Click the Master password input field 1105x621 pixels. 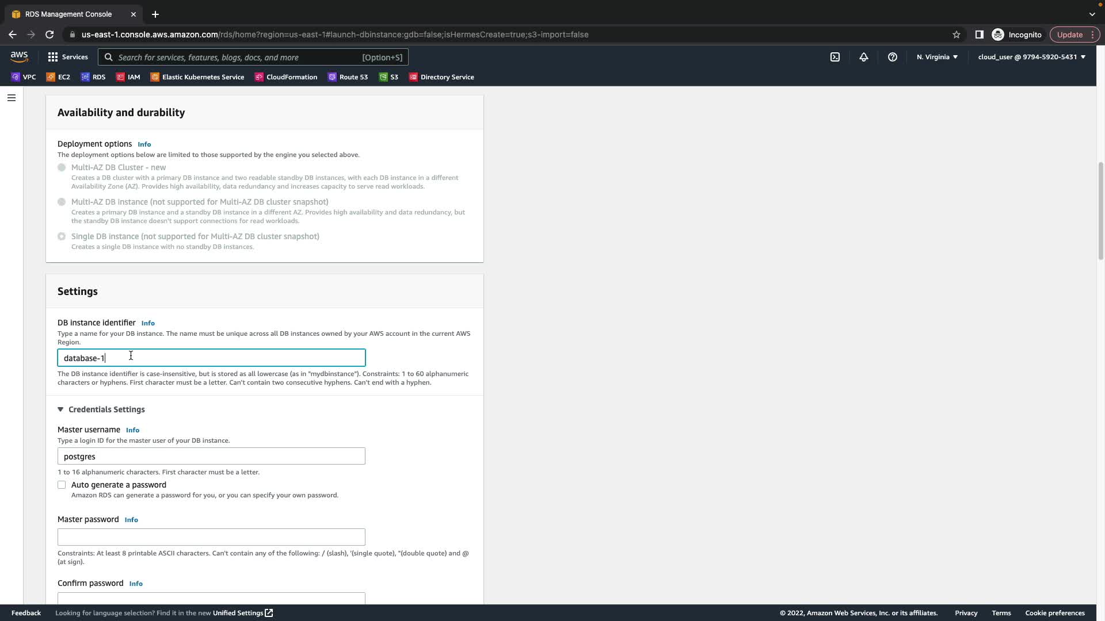(211, 537)
